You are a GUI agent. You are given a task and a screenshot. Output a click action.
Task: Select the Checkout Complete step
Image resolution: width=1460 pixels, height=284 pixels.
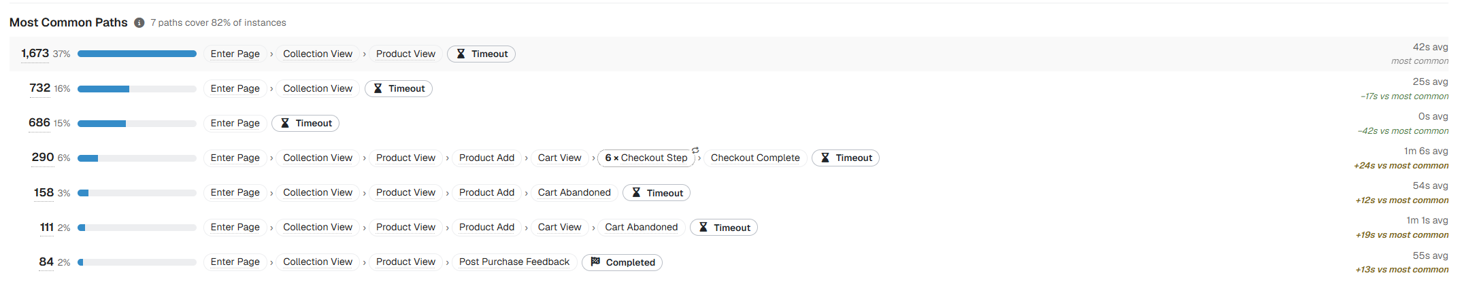[x=755, y=158]
